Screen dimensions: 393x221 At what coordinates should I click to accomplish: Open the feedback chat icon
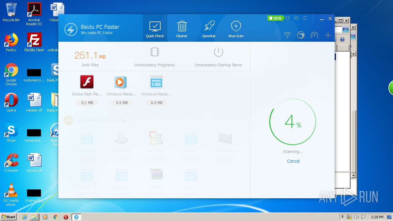[296, 18]
